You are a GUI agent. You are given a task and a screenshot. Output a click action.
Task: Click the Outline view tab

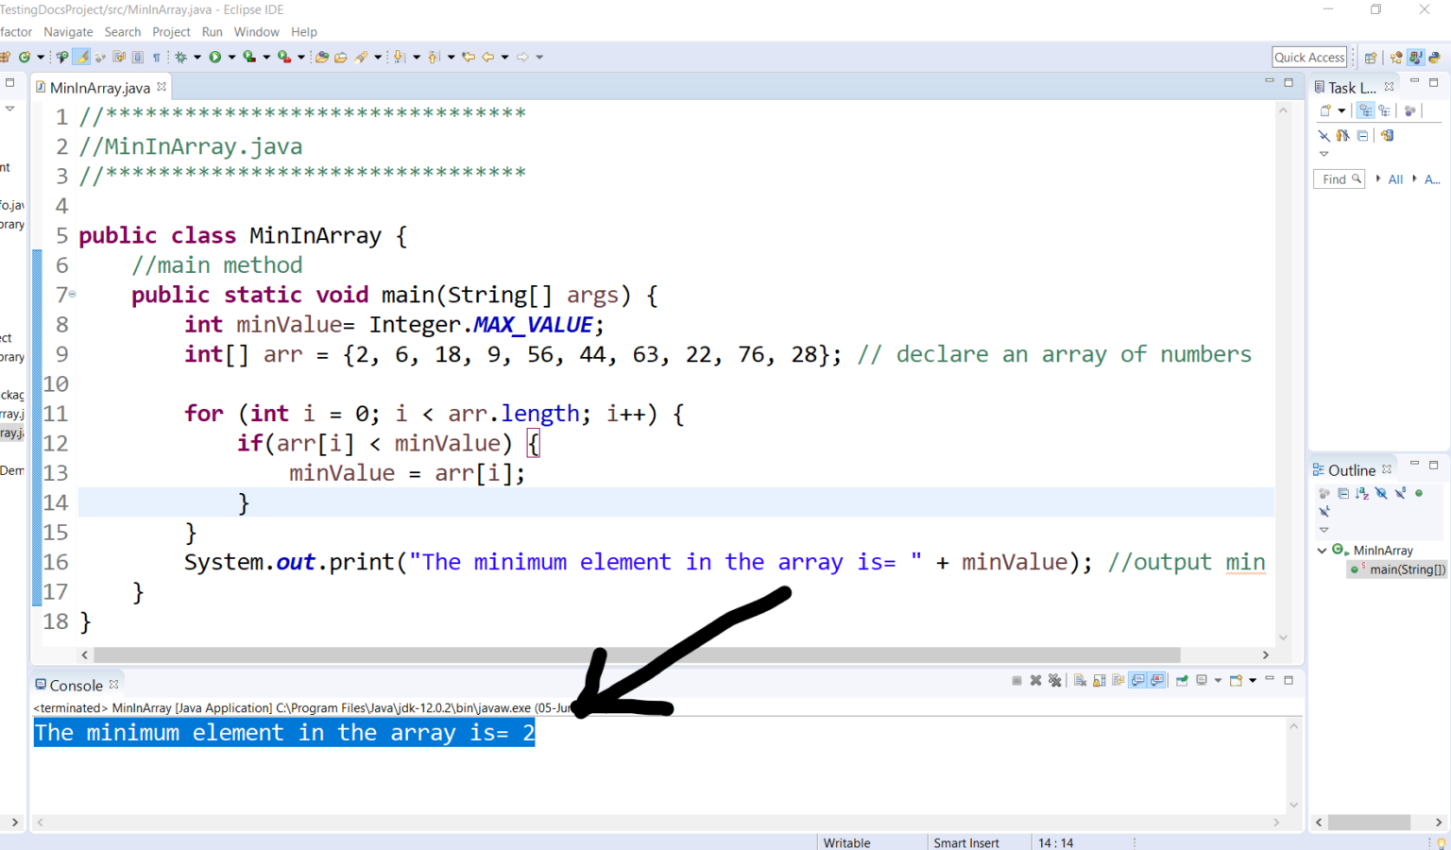coord(1352,469)
